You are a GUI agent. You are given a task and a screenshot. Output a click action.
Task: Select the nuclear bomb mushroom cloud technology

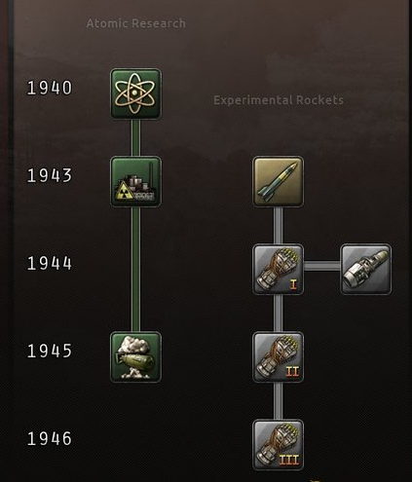135,356
